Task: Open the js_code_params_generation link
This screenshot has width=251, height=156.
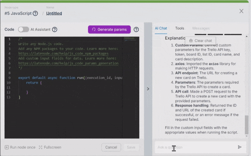Action: point(68,63)
